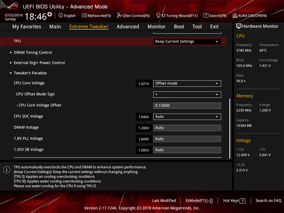The height and width of the screenshot is (213, 284).
Task: Click the CPU Core Voltage label
Action: (29, 83)
